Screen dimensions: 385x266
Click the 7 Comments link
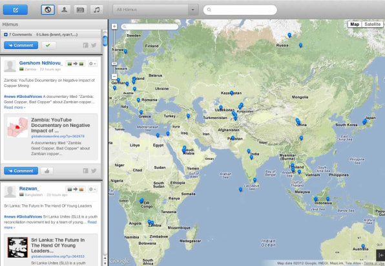(x=20, y=35)
